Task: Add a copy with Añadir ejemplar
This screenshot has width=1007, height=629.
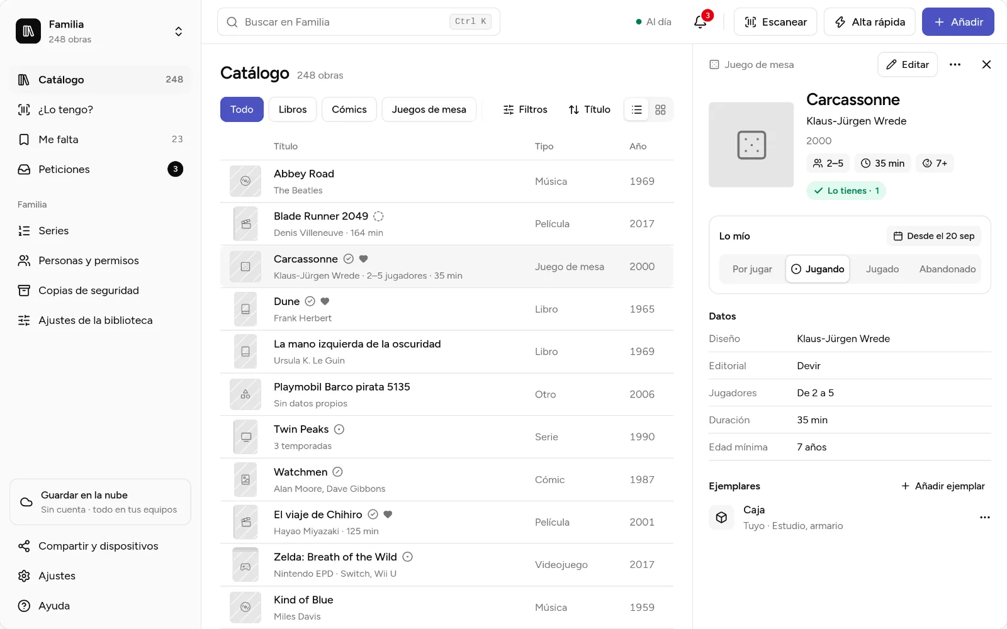Action: (x=943, y=486)
